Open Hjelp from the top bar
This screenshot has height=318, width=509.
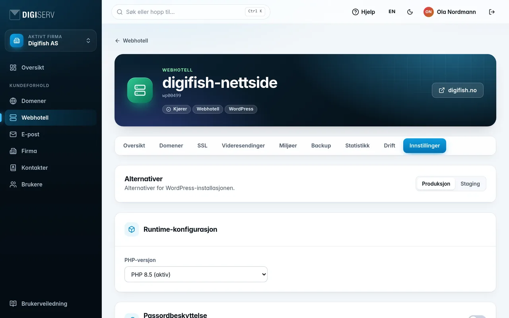[x=363, y=12]
